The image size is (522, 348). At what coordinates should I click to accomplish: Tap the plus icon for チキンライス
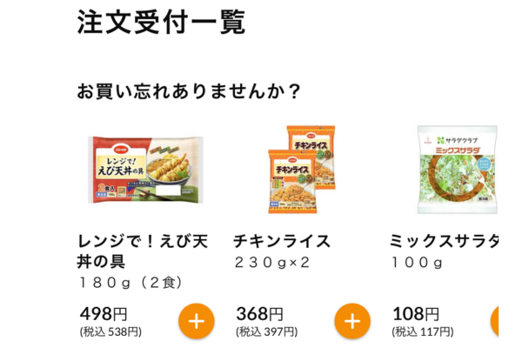(352, 321)
